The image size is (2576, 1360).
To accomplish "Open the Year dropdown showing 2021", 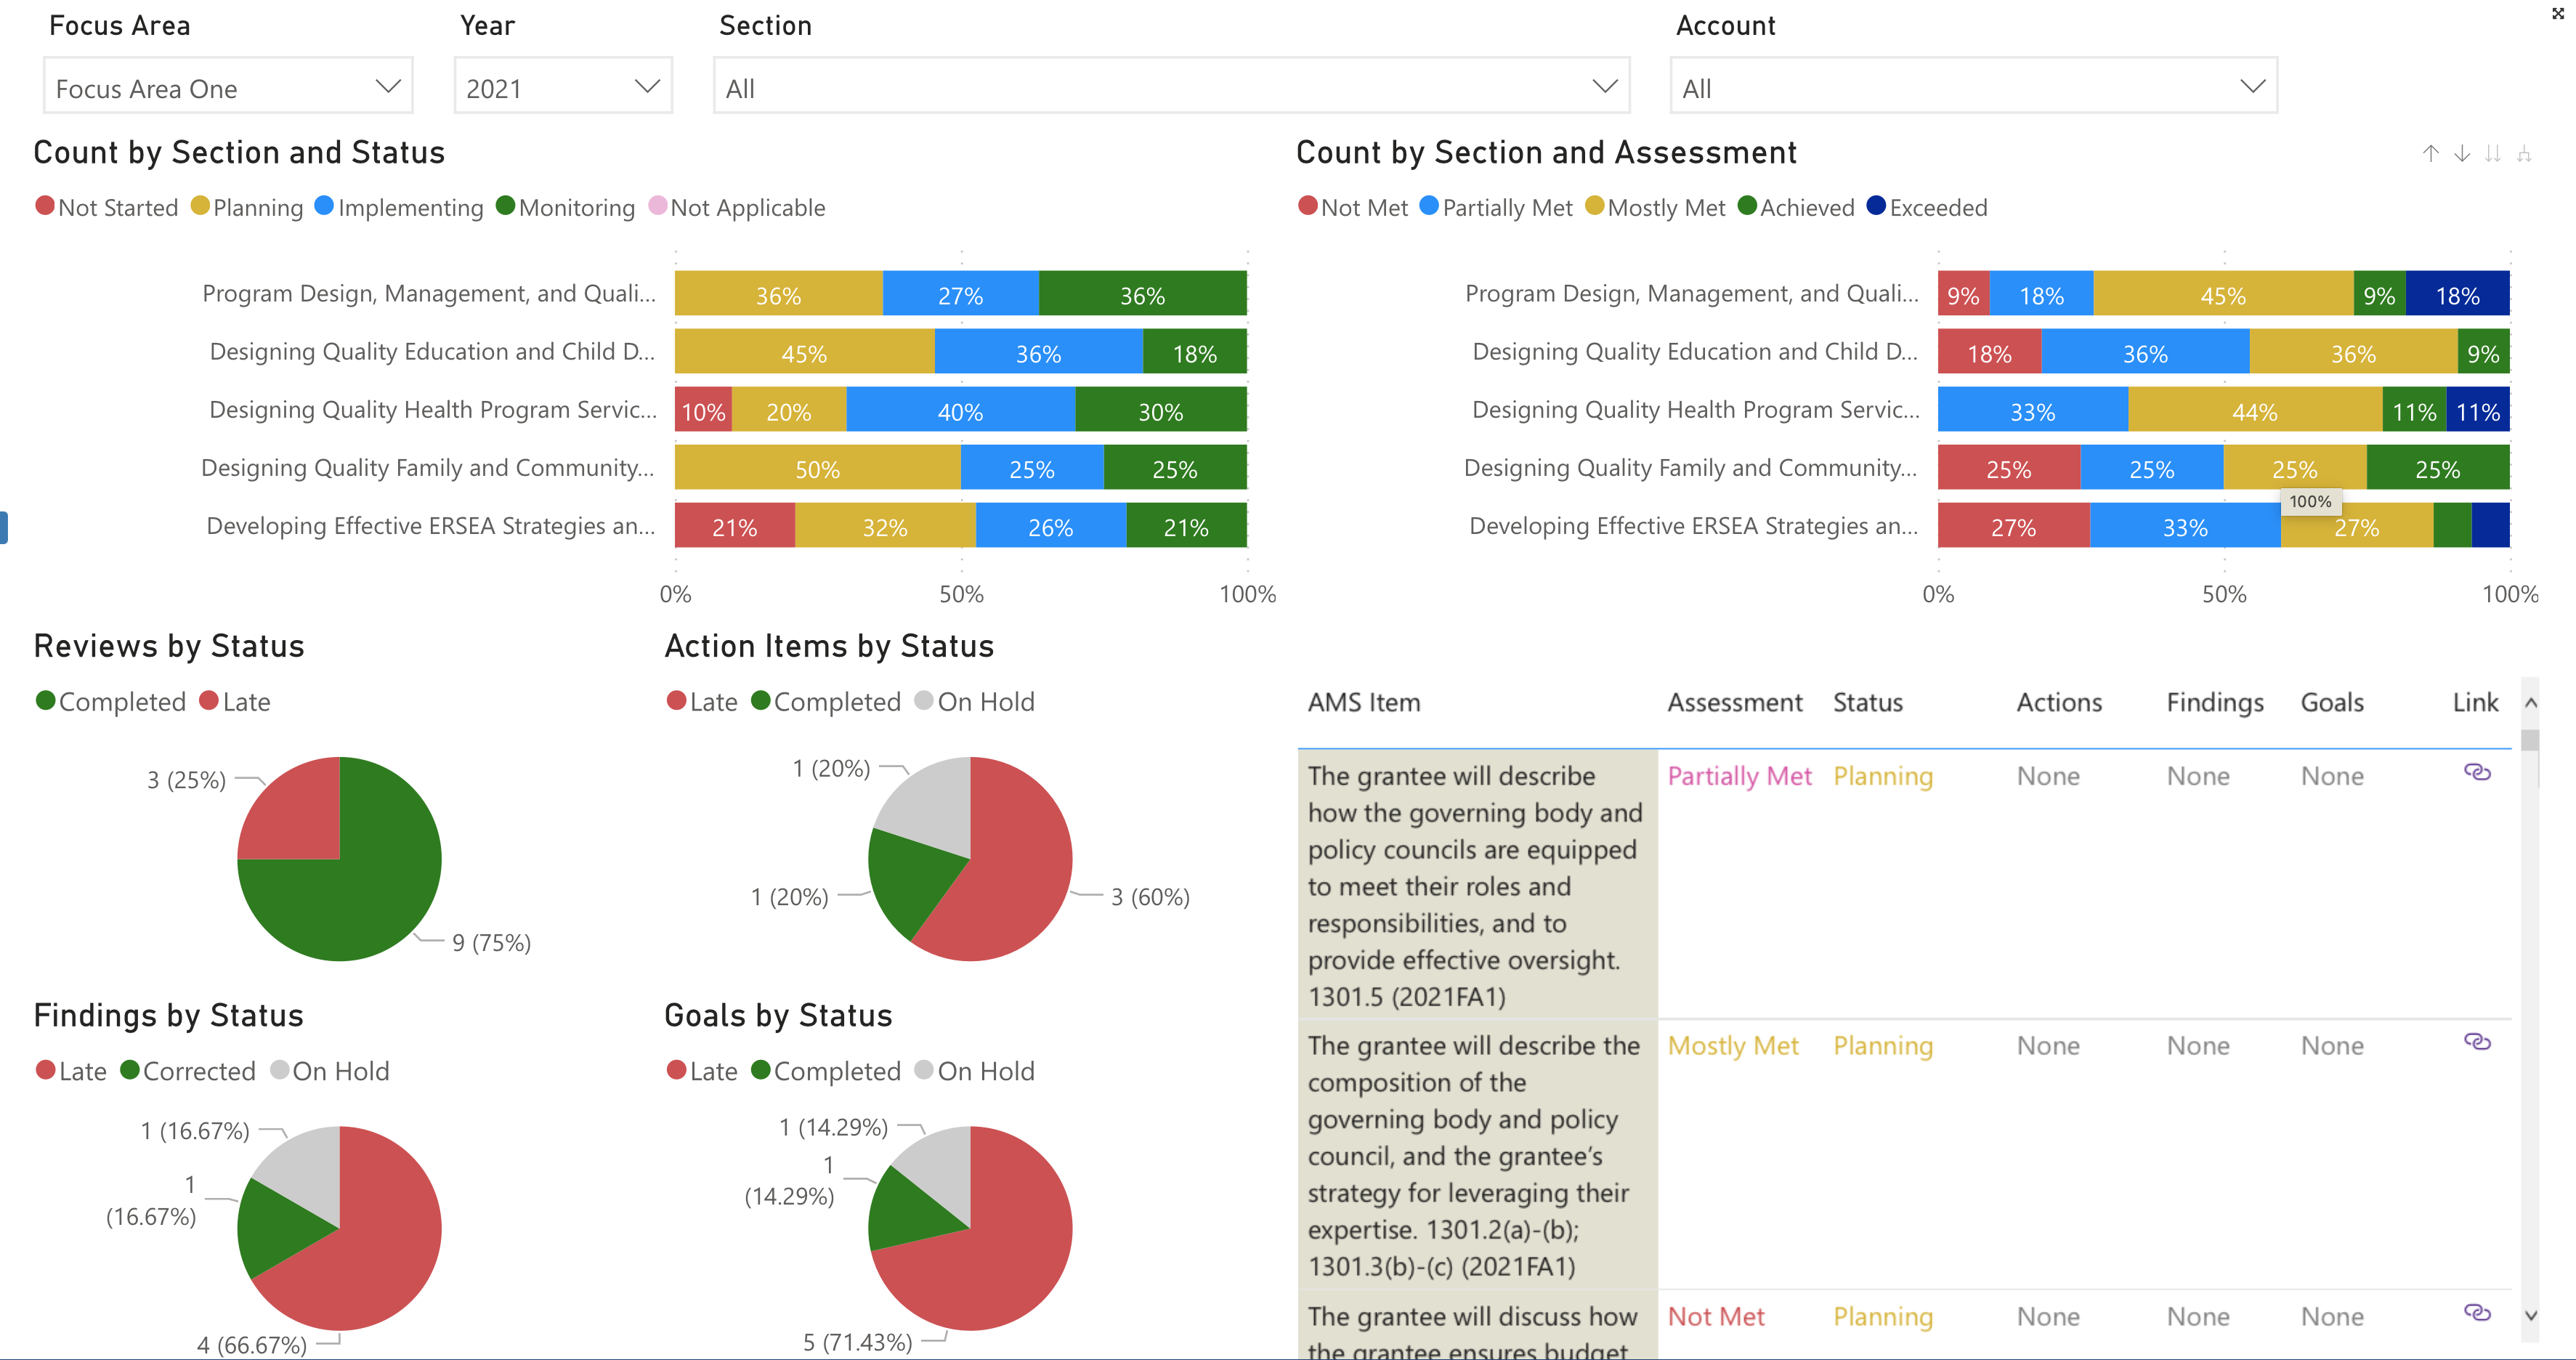I will [563, 87].
